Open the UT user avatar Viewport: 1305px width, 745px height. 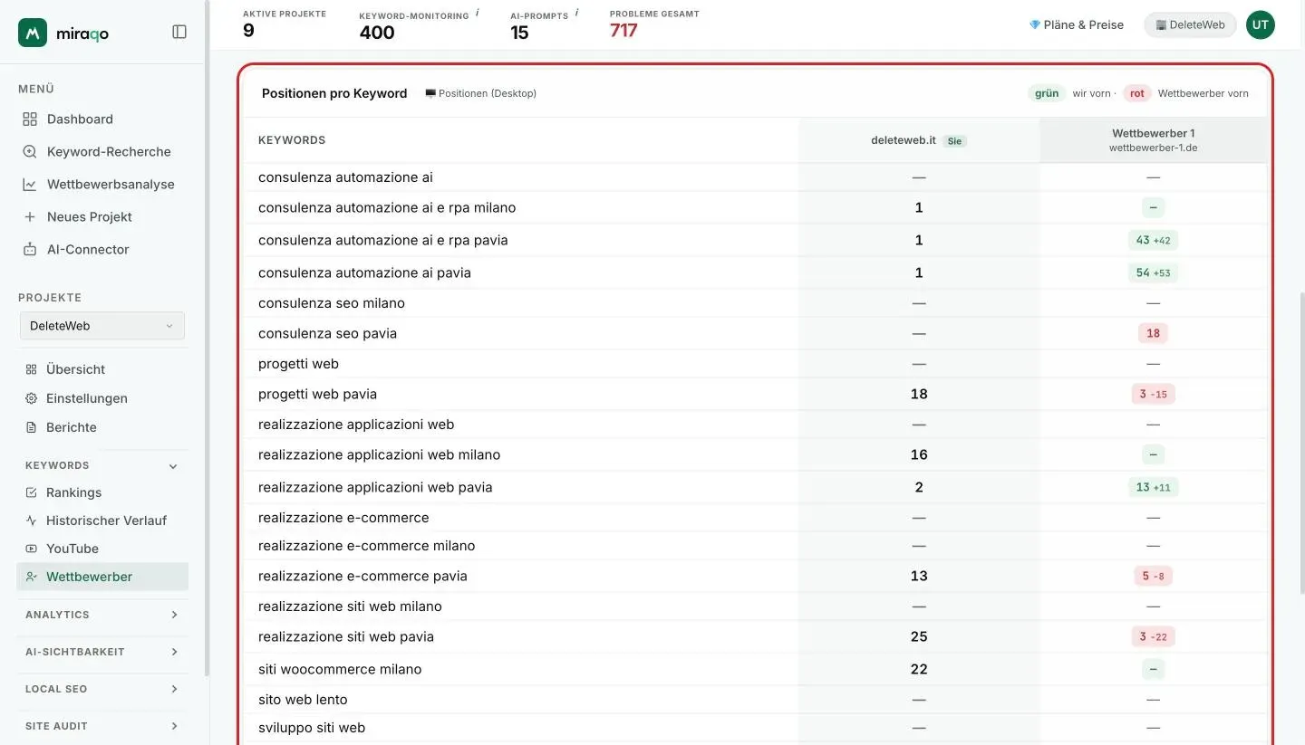[1261, 25]
